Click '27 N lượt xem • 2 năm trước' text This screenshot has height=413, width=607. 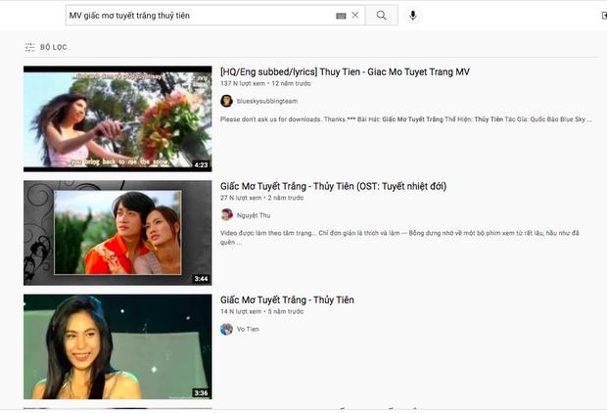click(x=262, y=198)
